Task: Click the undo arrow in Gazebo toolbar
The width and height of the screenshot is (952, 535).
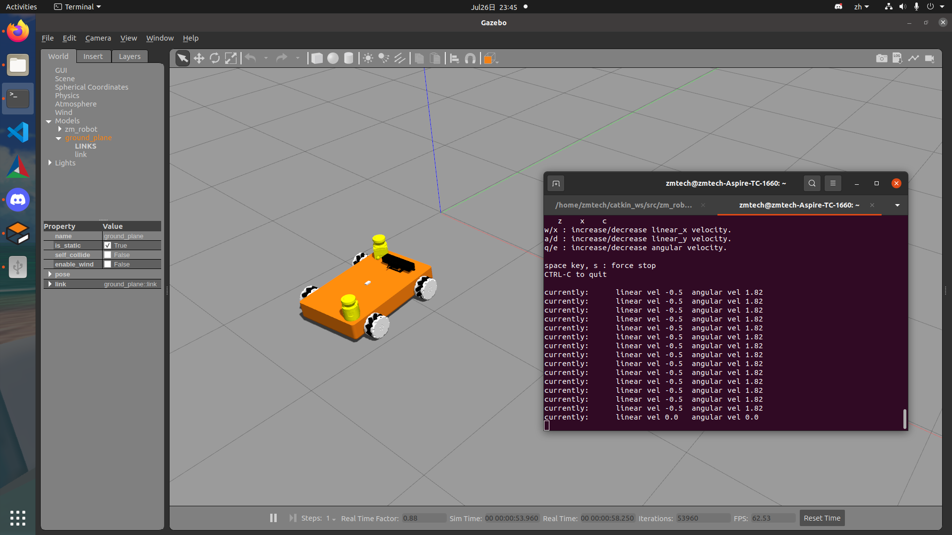Action: pyautogui.click(x=251, y=58)
